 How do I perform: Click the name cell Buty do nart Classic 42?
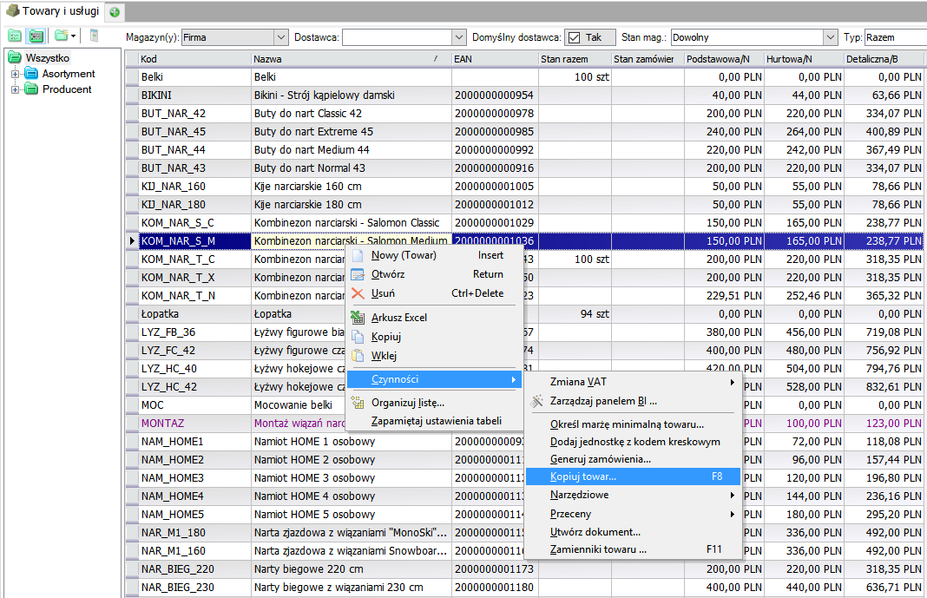pos(352,114)
